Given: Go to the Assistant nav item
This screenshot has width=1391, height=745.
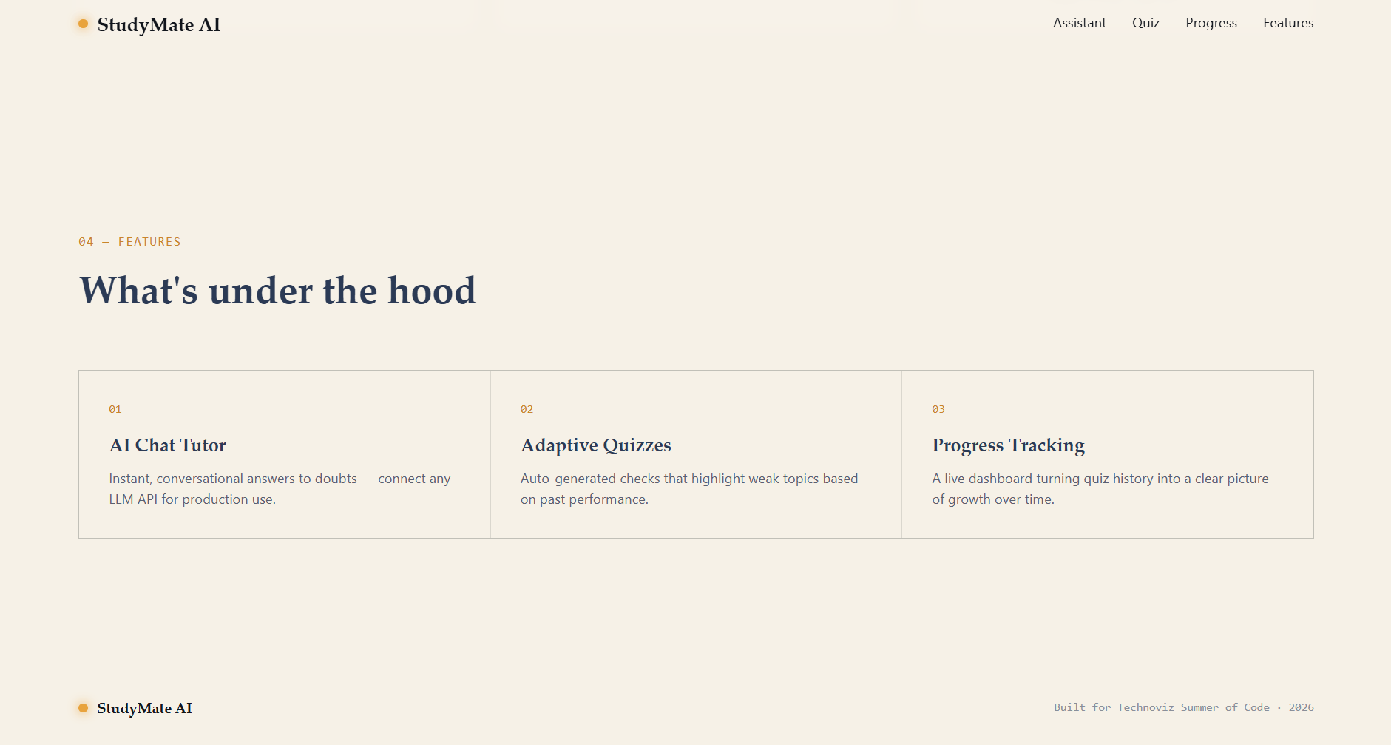Looking at the screenshot, I should point(1080,23).
